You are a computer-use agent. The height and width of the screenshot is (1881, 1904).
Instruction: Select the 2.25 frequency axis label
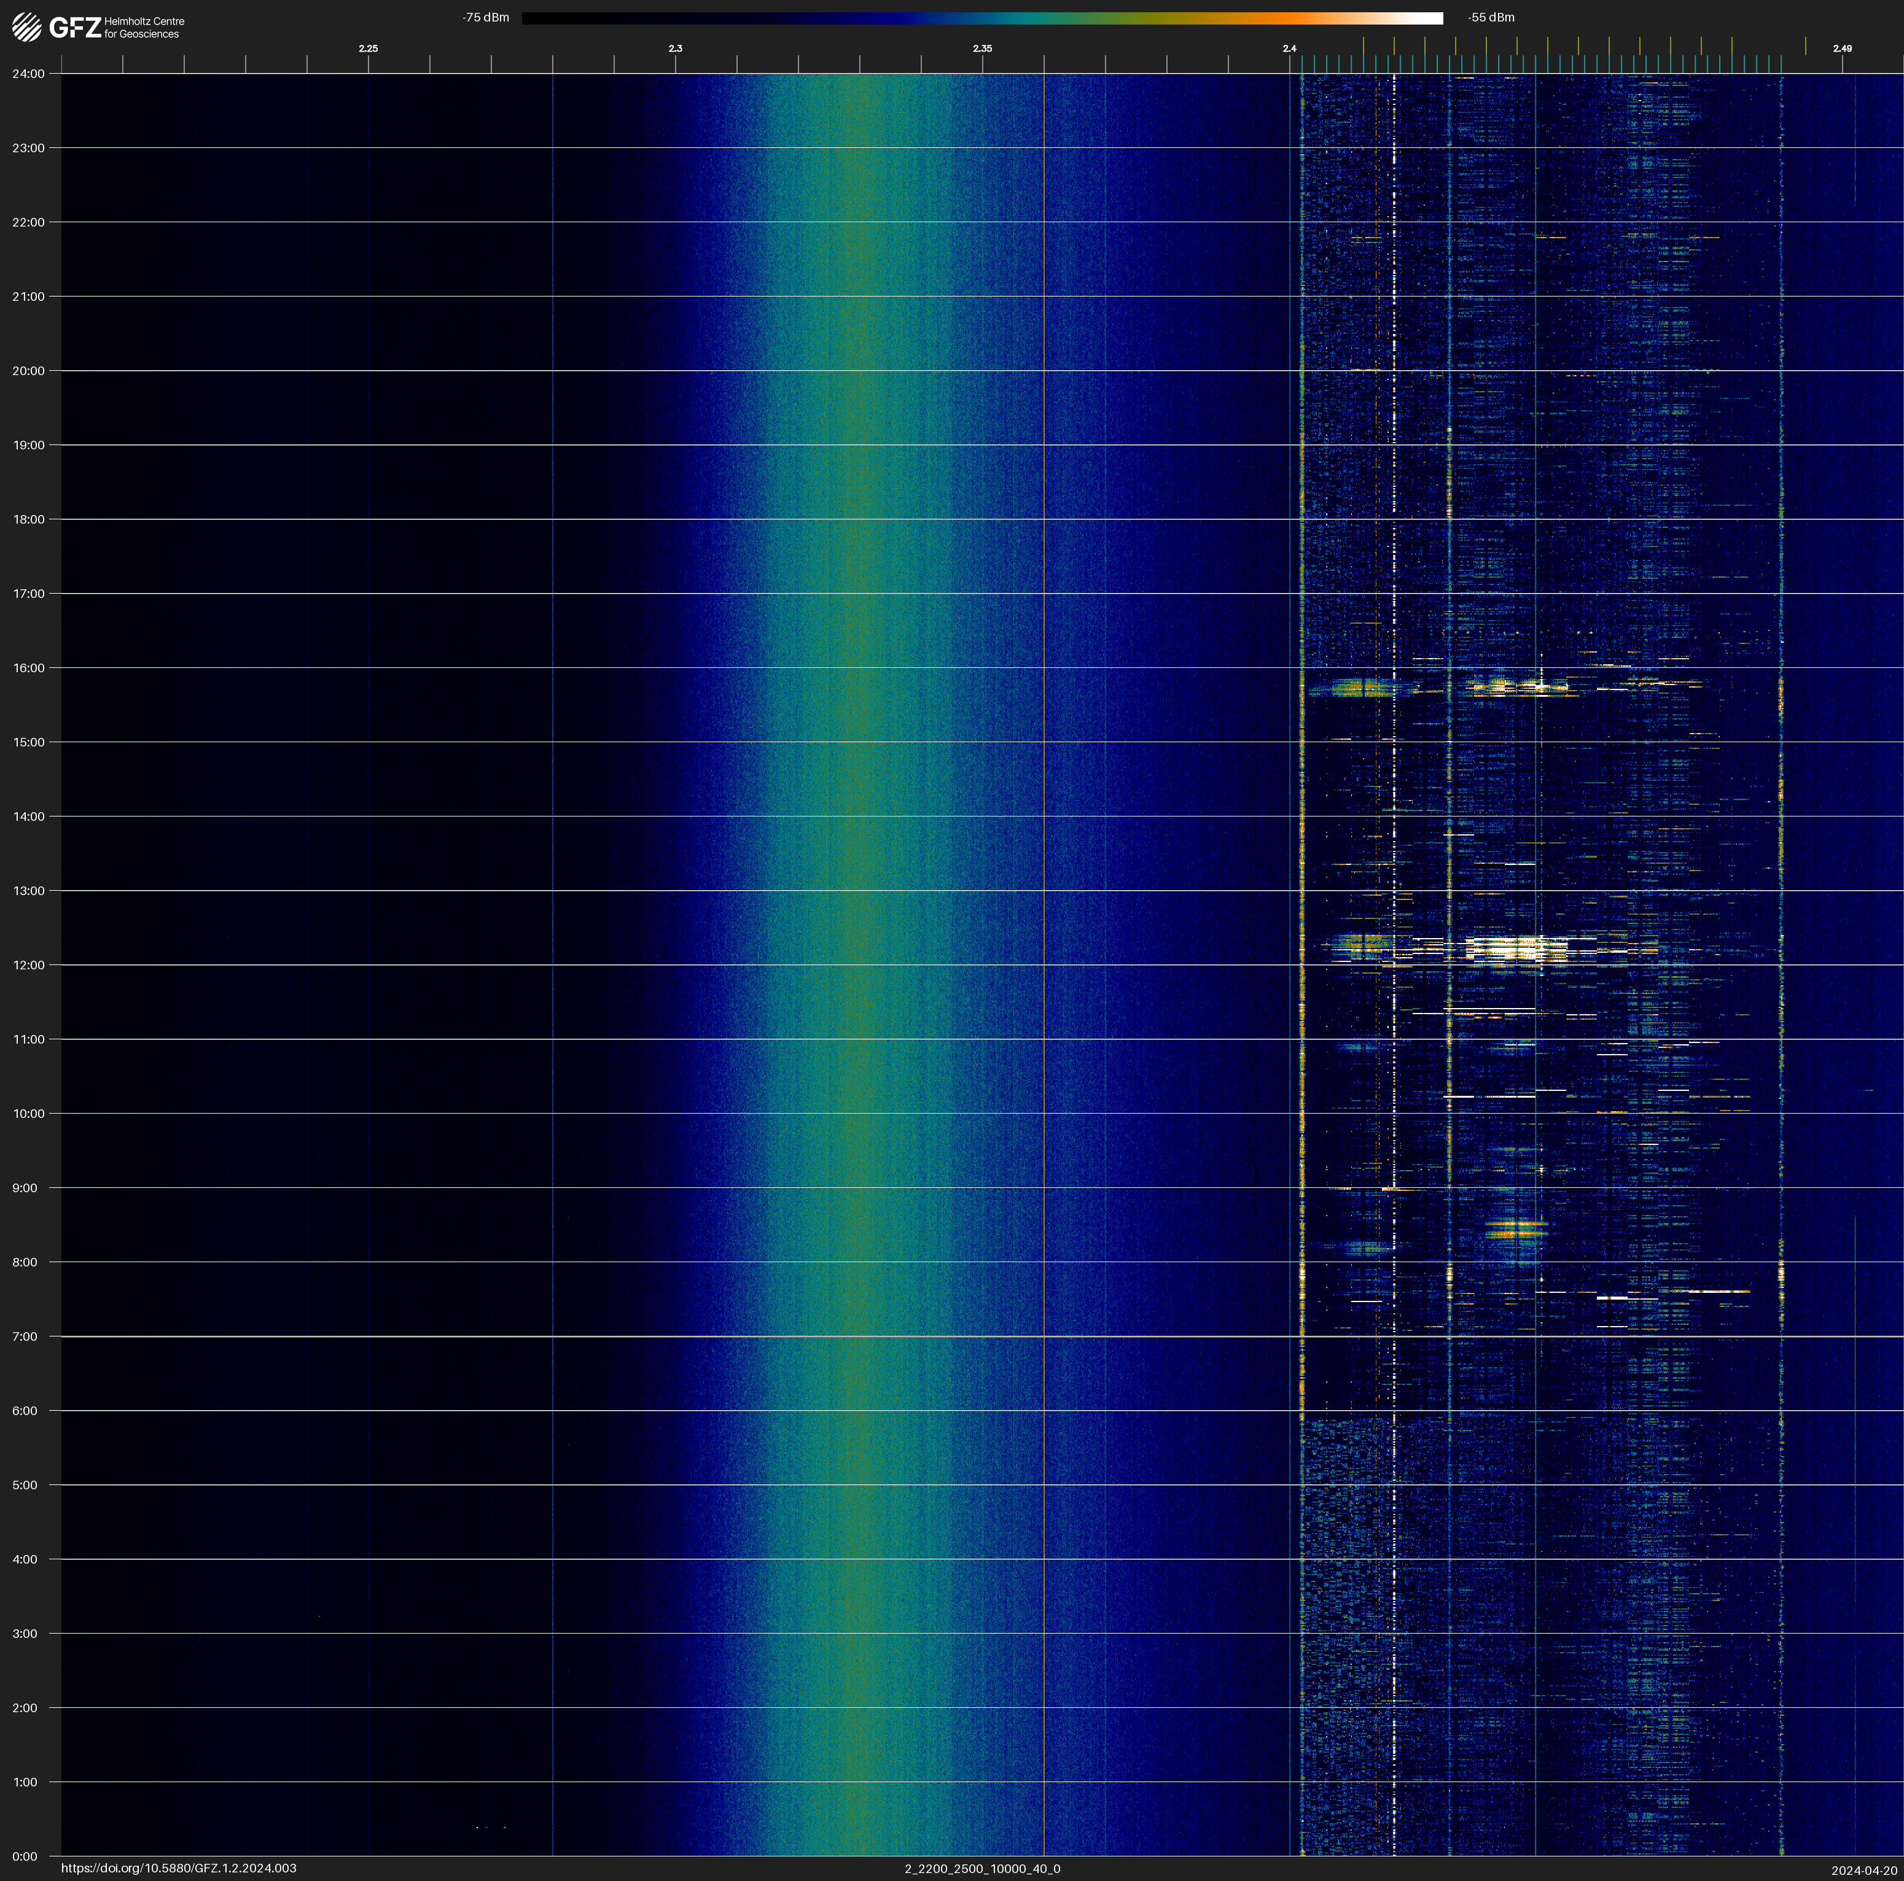point(367,48)
